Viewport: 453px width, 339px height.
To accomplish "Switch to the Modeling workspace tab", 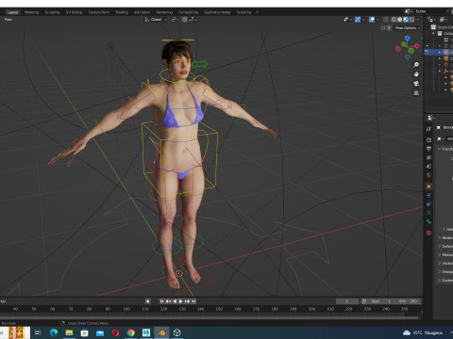I will point(31,12).
